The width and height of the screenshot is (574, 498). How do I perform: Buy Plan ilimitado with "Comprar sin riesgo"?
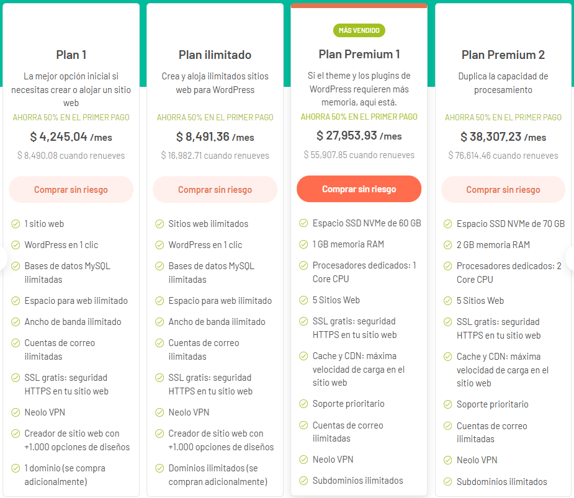[215, 190]
